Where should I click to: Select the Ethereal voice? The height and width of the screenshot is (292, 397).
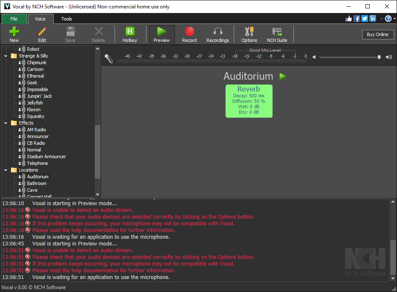coord(35,76)
